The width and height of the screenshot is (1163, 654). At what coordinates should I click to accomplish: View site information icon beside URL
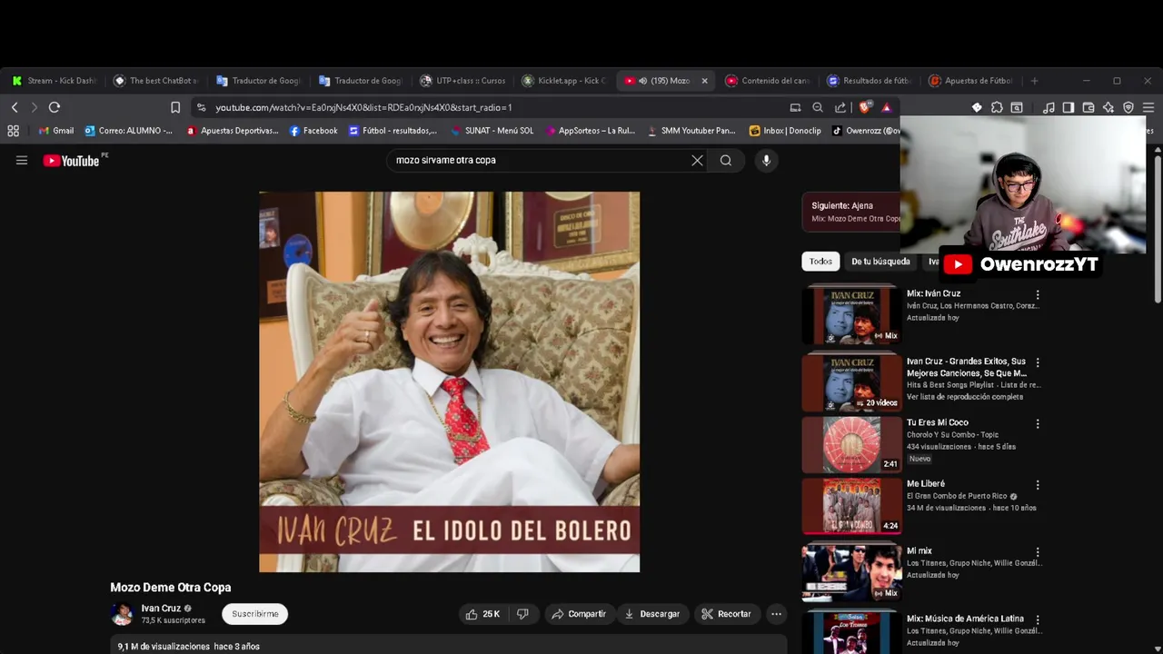201,107
